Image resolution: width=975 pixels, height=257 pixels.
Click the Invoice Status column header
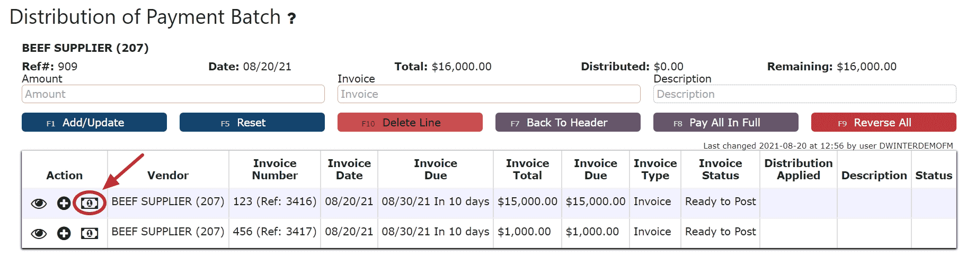720,169
